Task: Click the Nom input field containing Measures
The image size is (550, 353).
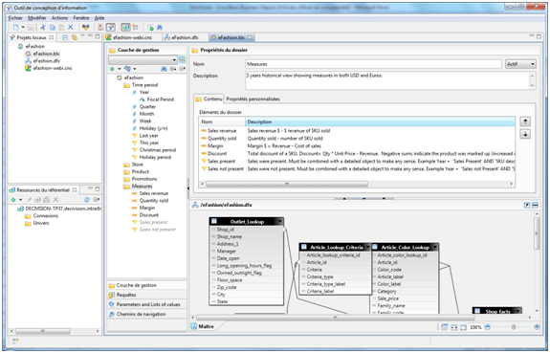Action: 373,64
